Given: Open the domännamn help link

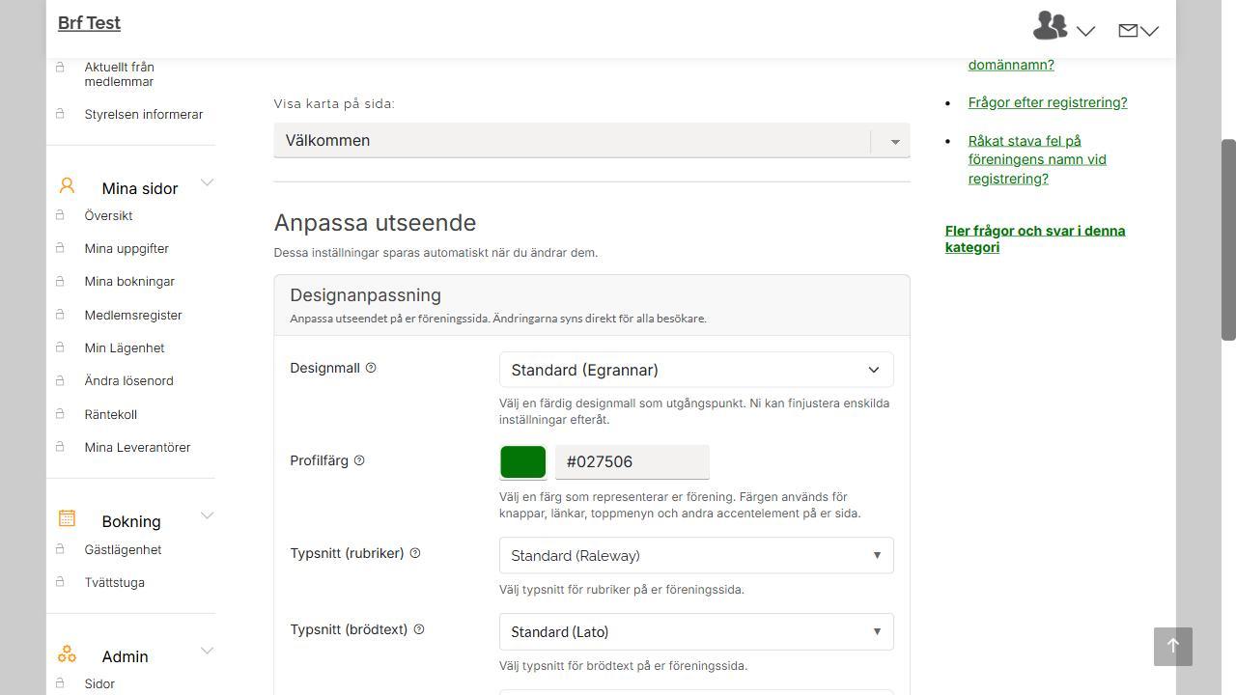Looking at the screenshot, I should click(1011, 65).
